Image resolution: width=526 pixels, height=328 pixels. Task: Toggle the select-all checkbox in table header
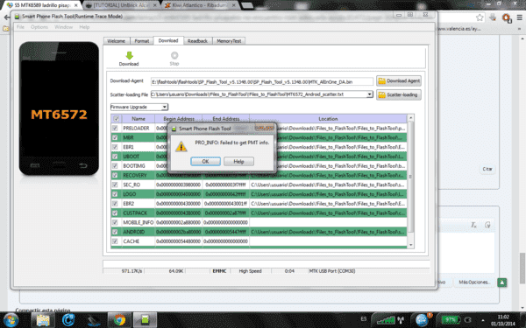116,118
